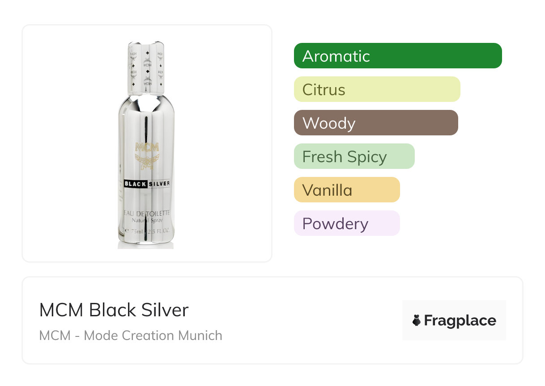Image resolution: width=545 pixels, height=386 pixels.
Task: Select the lavender Powdery accord bar
Action: [346, 223]
